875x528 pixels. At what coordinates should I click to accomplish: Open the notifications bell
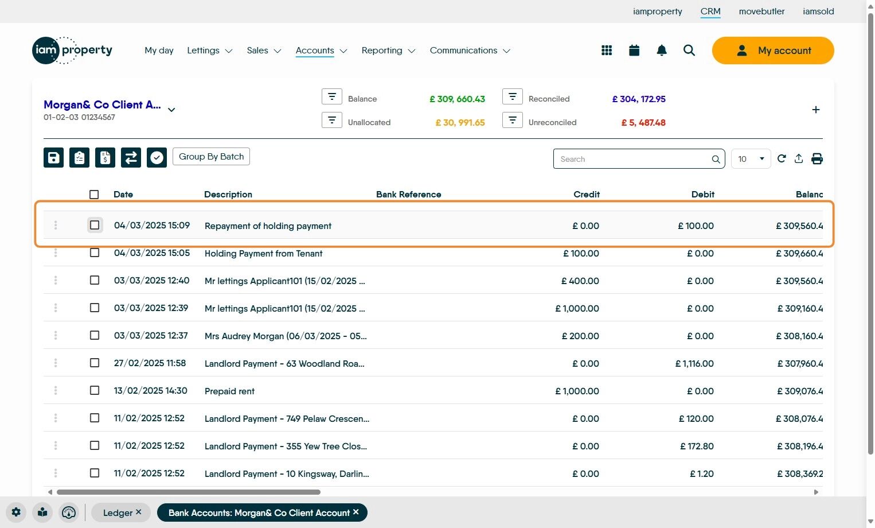tap(662, 51)
